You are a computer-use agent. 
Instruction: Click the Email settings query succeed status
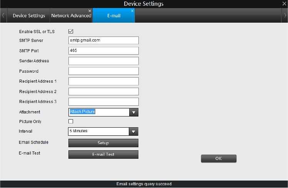[x=144, y=184]
